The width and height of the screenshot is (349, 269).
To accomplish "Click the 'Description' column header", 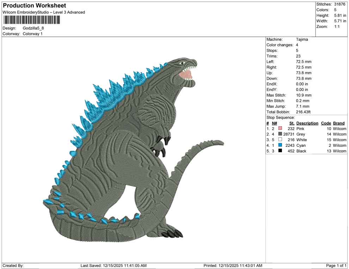I will click(307, 123).
